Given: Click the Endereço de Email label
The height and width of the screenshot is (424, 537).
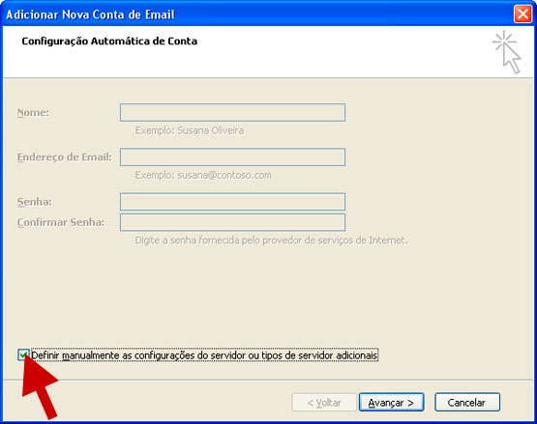Looking at the screenshot, I should (65, 157).
